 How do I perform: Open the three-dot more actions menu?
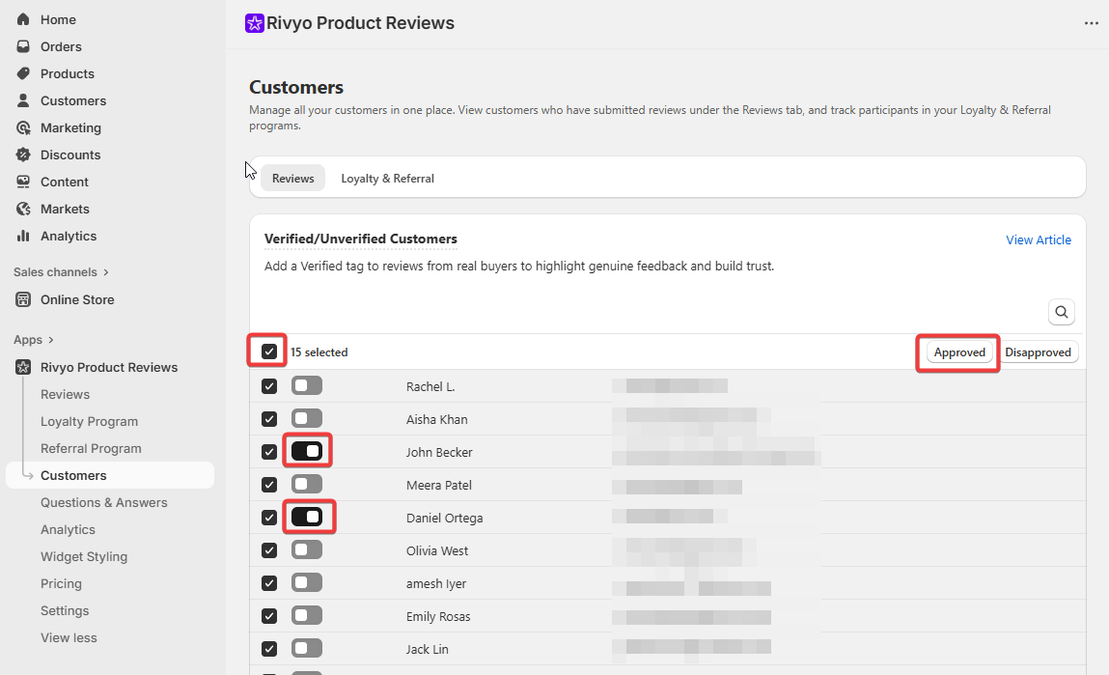1092,23
